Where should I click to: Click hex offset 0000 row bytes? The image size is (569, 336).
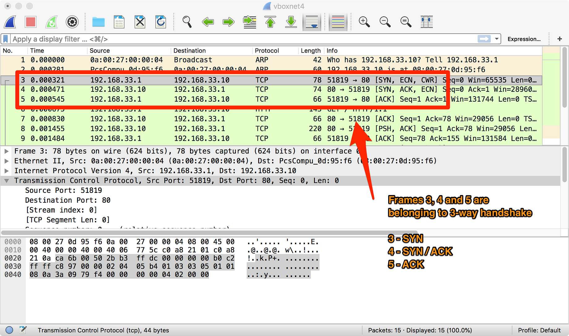coord(132,242)
